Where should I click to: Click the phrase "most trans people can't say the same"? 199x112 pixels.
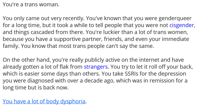[106, 46]
